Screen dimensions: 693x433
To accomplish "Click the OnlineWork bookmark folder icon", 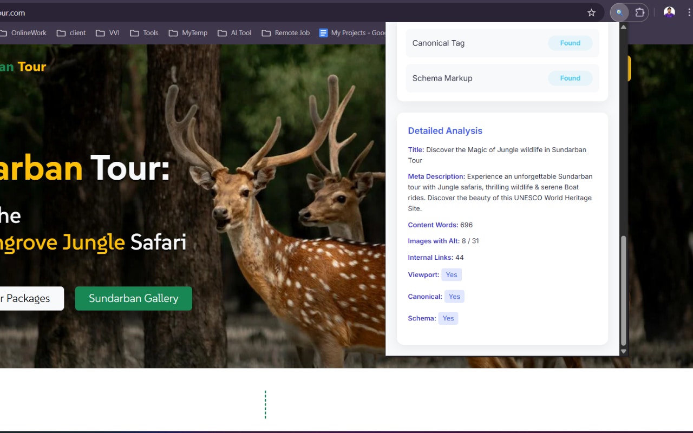I will click(4, 32).
